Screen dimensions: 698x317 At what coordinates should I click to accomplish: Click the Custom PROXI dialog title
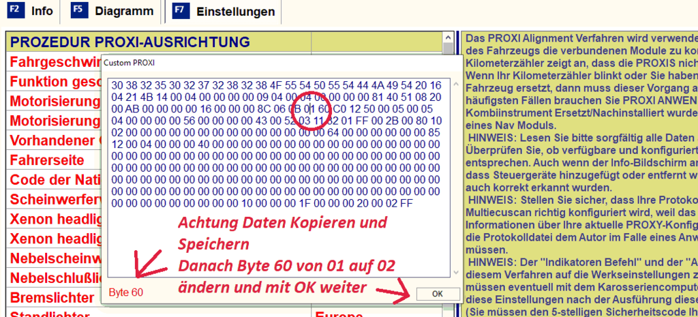pos(129,63)
